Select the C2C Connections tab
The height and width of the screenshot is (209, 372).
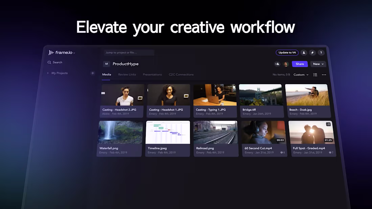(x=181, y=75)
